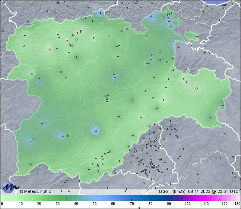
Task: Click scale label 30
Action: pos(57,204)
